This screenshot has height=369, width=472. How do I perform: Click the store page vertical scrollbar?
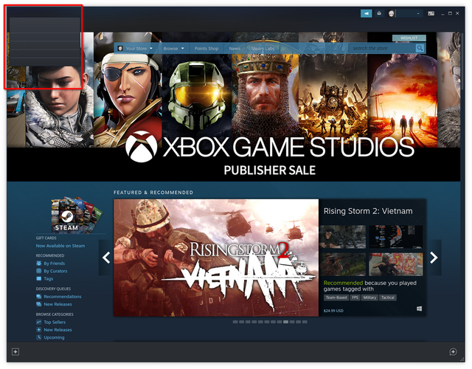coord(462,61)
